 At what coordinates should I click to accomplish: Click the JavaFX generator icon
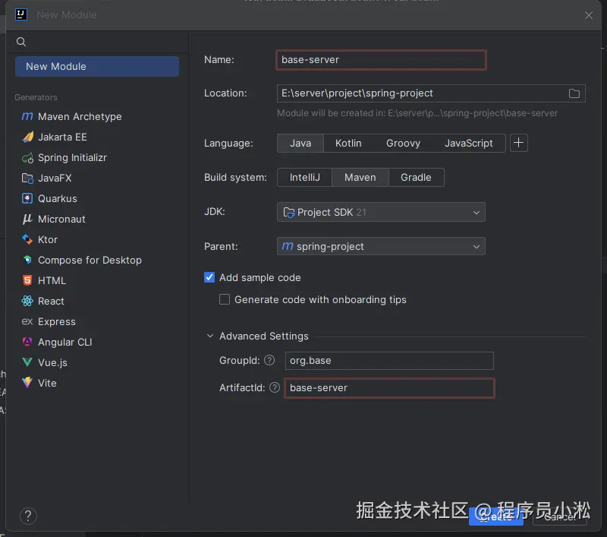point(27,178)
